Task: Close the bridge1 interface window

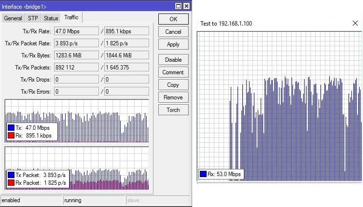Action: point(187,6)
